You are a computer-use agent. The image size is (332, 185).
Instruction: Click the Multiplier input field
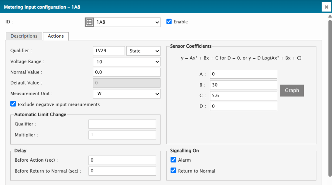(x=122, y=135)
